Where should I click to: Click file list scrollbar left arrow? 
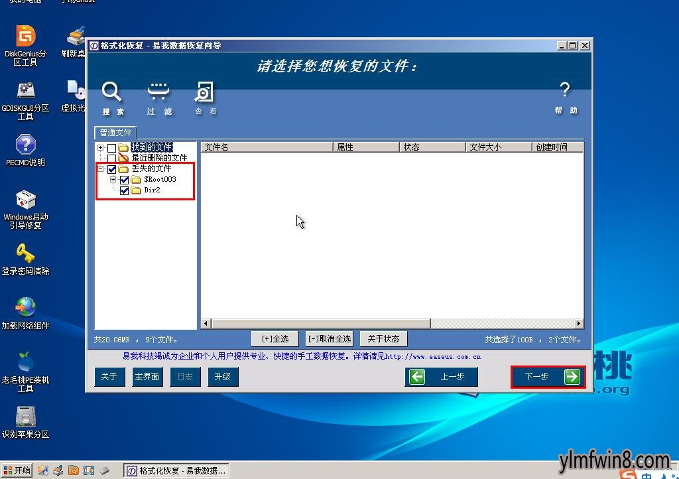(x=206, y=324)
